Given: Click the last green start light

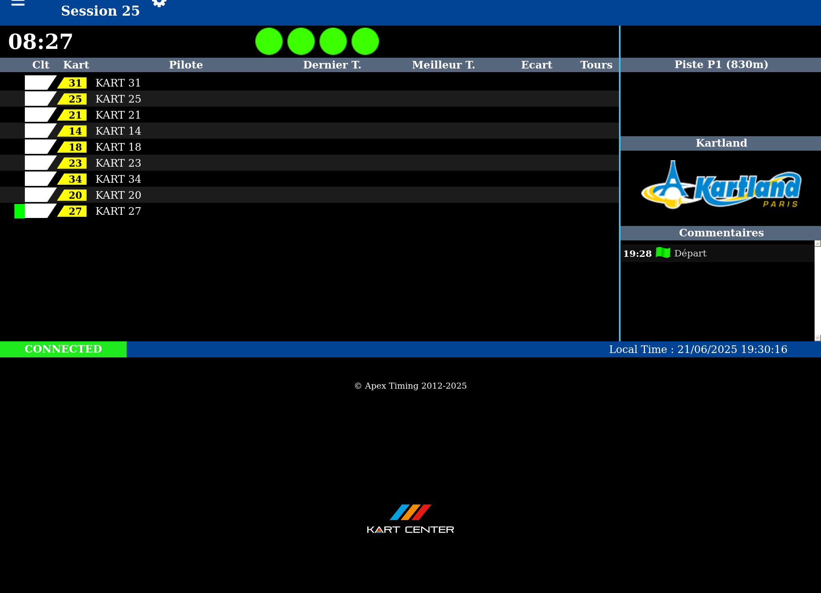Looking at the screenshot, I should (x=365, y=41).
